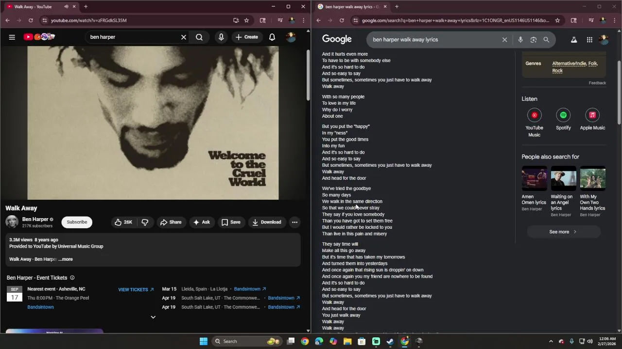Screen dimensions: 622x349
Task: Search by image with Google Lens
Action: [533, 40]
